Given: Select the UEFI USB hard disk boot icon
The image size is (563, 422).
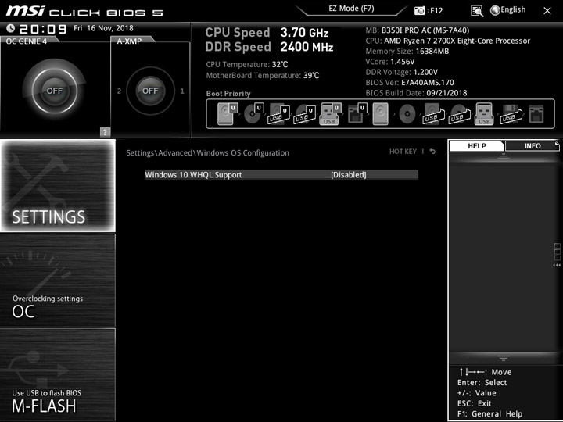Looking at the screenshot, I should point(279,114).
